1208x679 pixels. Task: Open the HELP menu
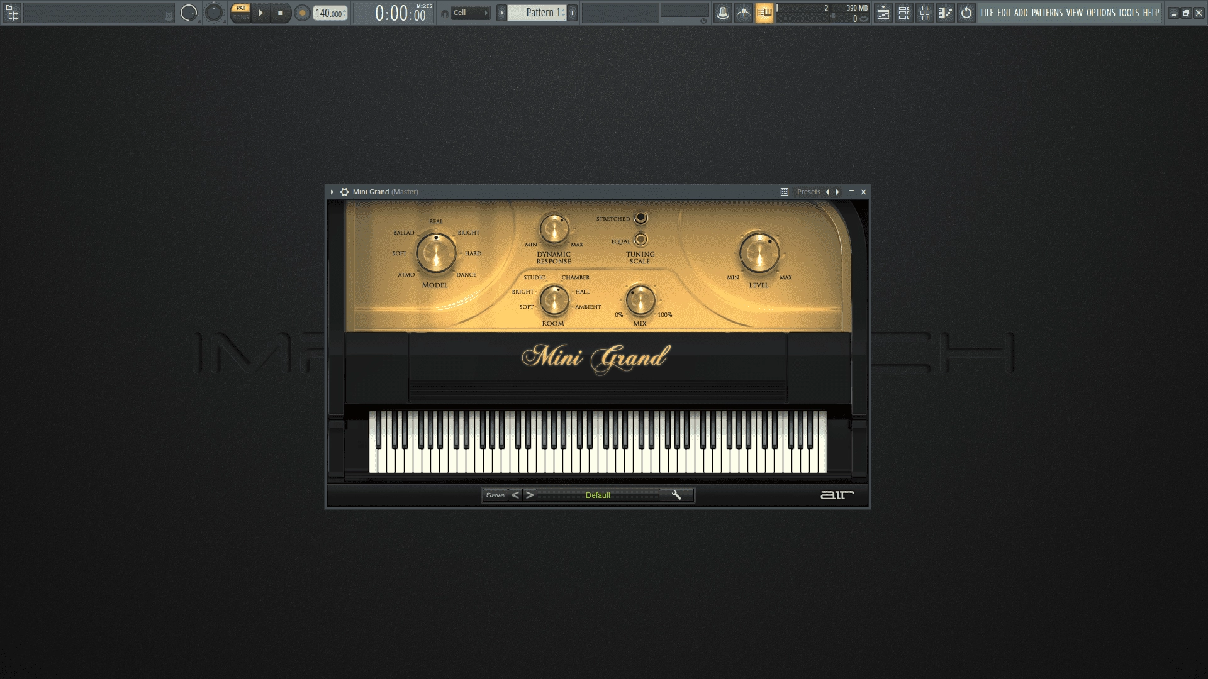pyautogui.click(x=1151, y=13)
